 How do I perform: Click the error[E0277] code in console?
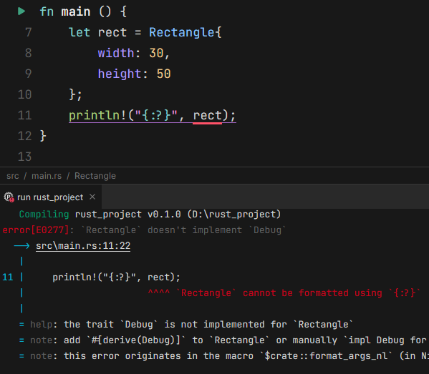click(x=36, y=230)
